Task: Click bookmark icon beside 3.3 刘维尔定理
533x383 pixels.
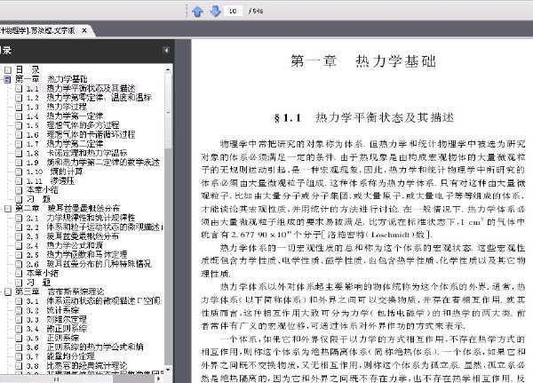Action: tap(19, 320)
